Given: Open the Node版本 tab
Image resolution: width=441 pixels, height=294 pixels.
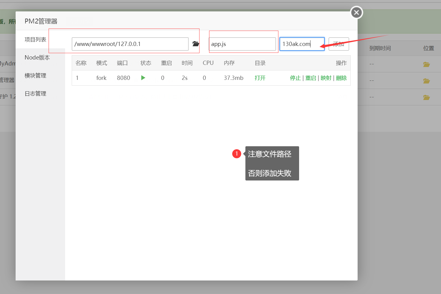Looking at the screenshot, I should tap(37, 57).
